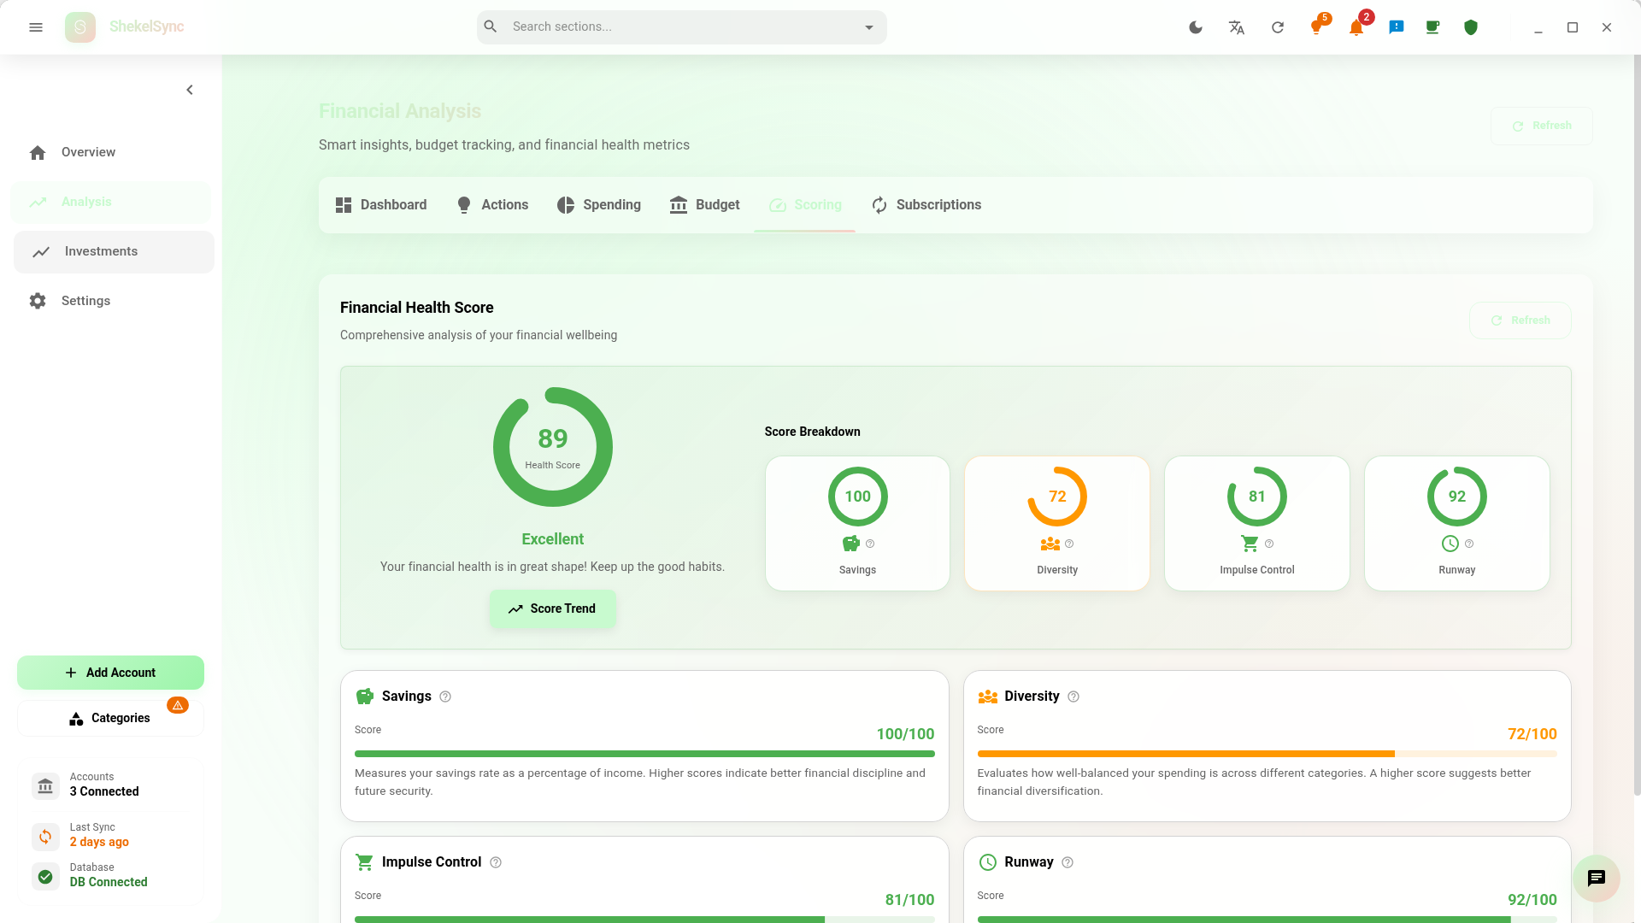Viewport: 1641px width, 923px height.
Task: Open the Categories panel with warning badge
Action: tap(110, 718)
